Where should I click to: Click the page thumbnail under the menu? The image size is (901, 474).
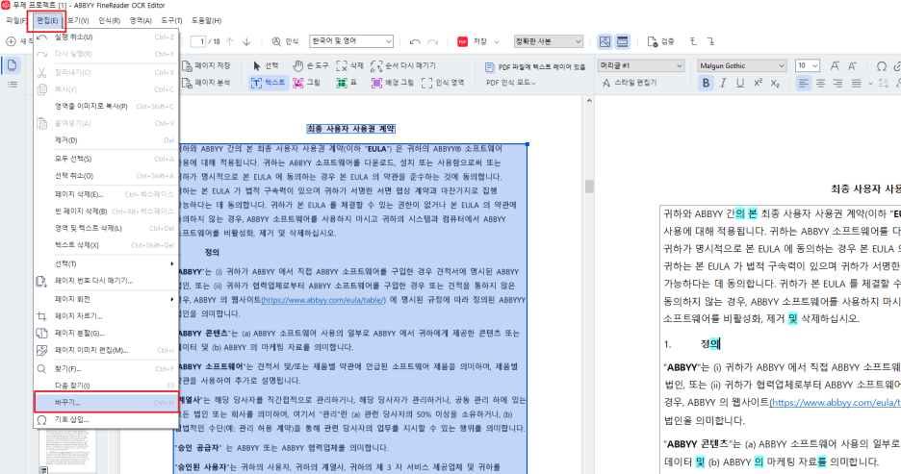[x=67, y=451]
